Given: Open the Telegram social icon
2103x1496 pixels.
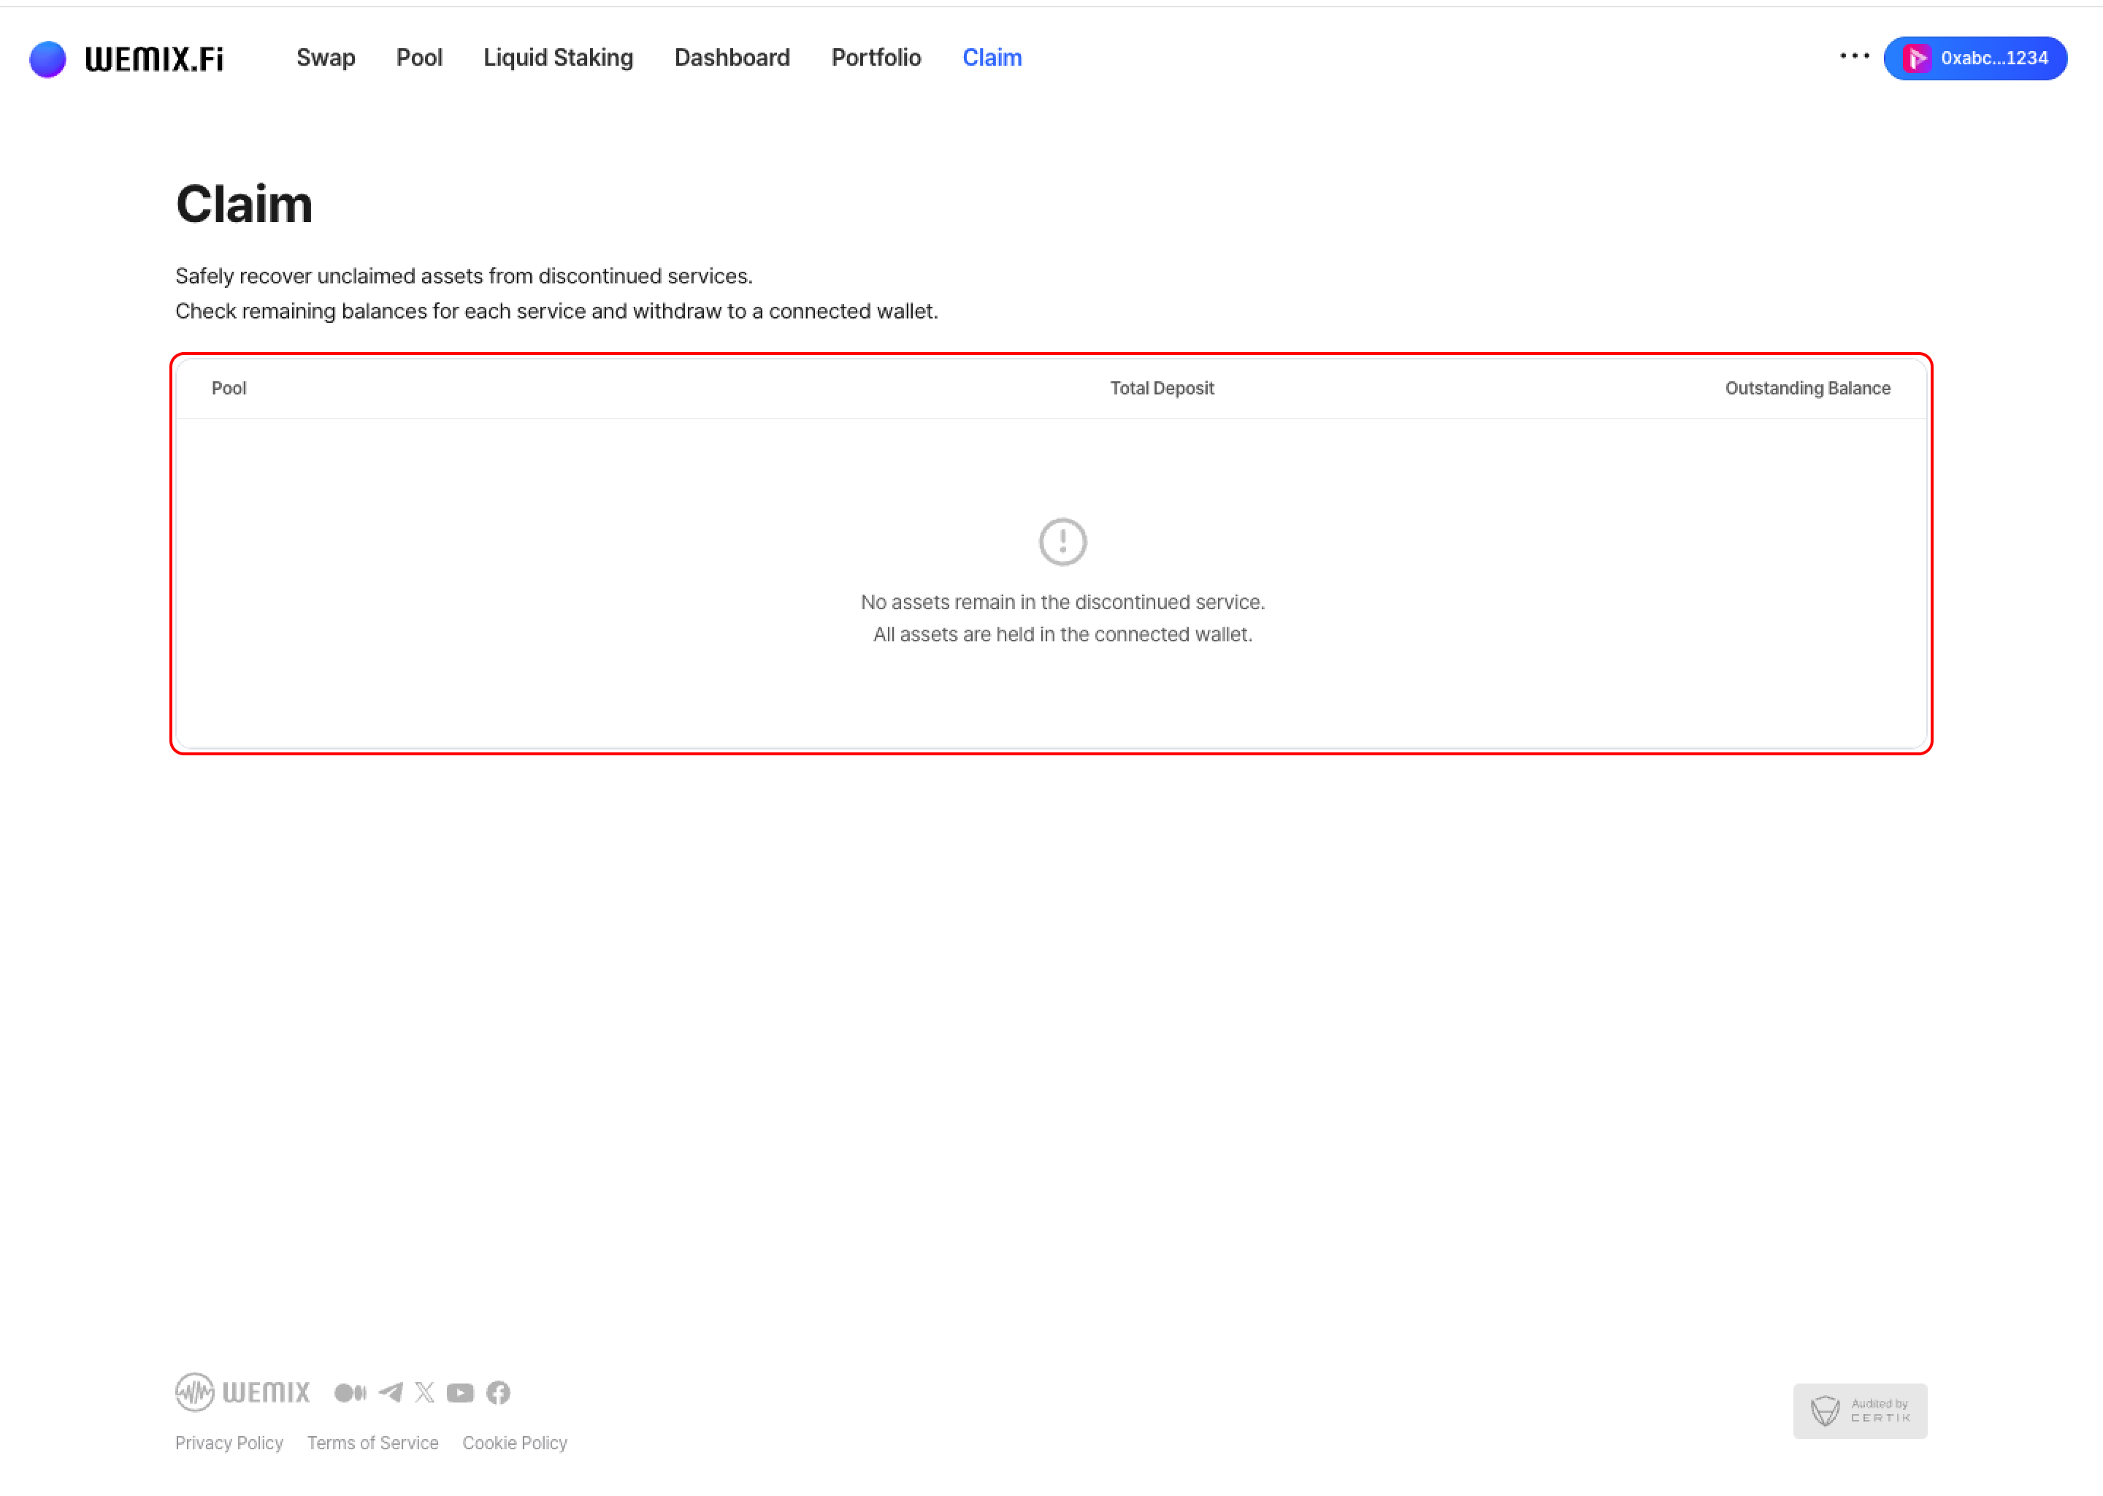Looking at the screenshot, I should 391,1392.
